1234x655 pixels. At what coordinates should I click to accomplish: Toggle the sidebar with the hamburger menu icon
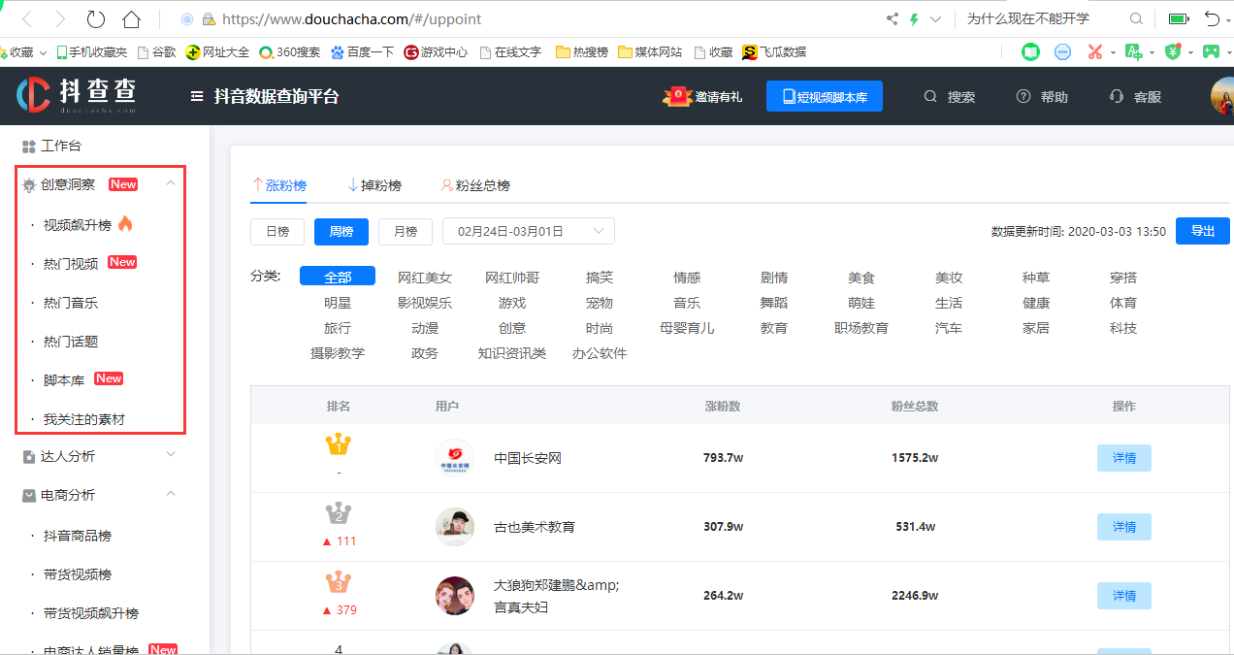click(197, 96)
